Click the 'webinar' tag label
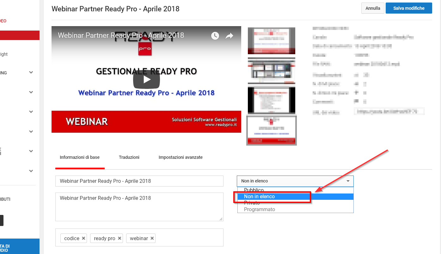 click(139, 238)
